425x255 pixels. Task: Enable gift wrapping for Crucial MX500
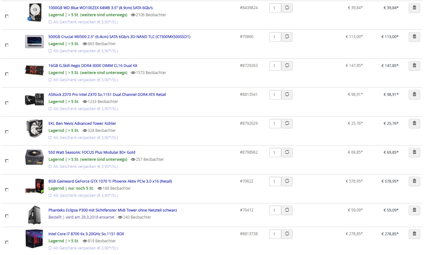coord(50,51)
